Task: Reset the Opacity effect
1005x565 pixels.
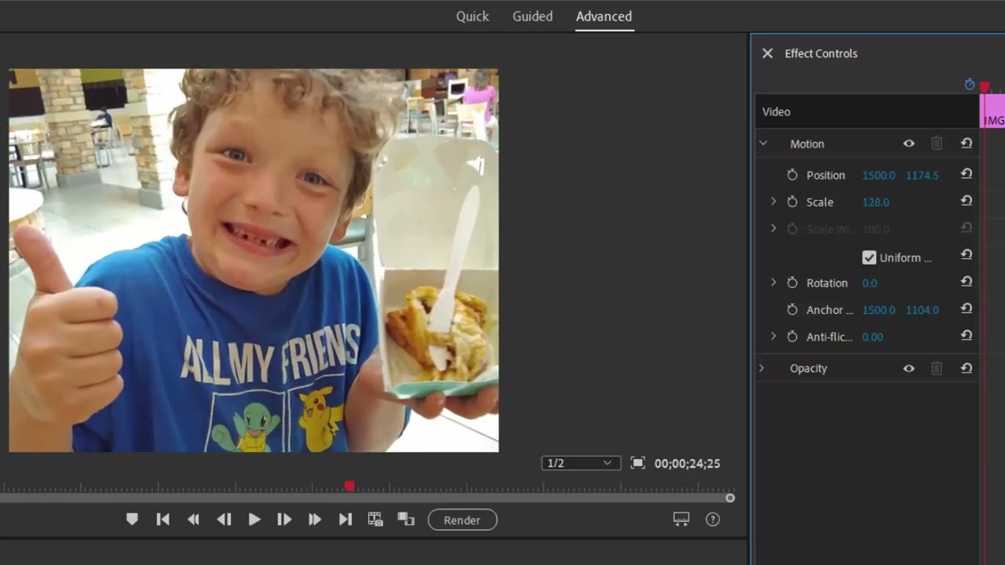Action: (x=967, y=368)
